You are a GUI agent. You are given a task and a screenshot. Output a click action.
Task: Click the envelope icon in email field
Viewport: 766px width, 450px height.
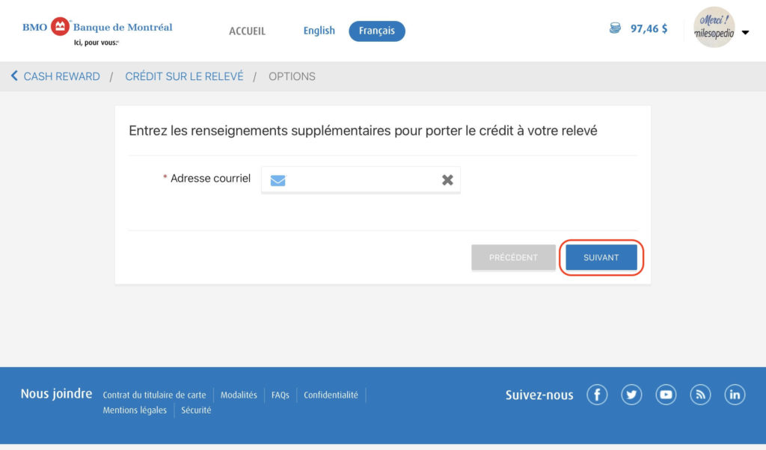[278, 180]
